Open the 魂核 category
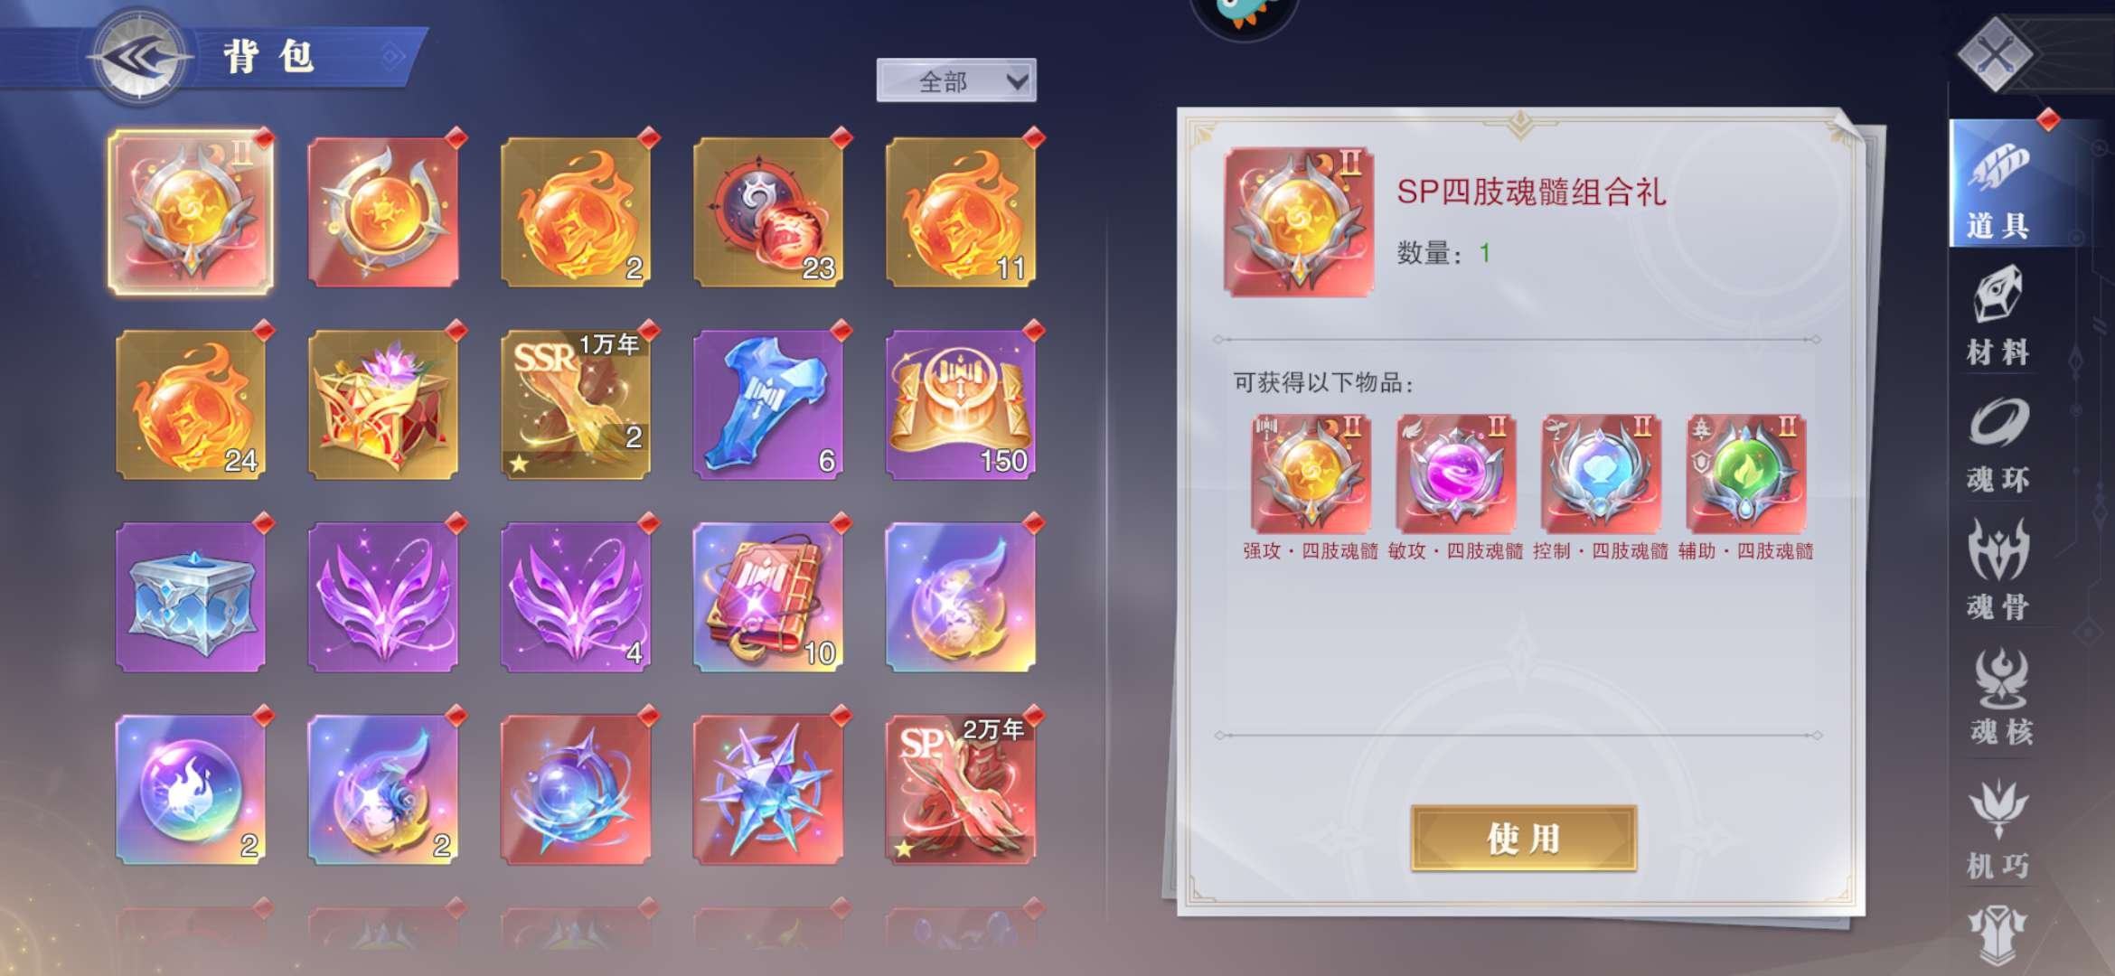This screenshot has width=2115, height=976. [x=2000, y=698]
